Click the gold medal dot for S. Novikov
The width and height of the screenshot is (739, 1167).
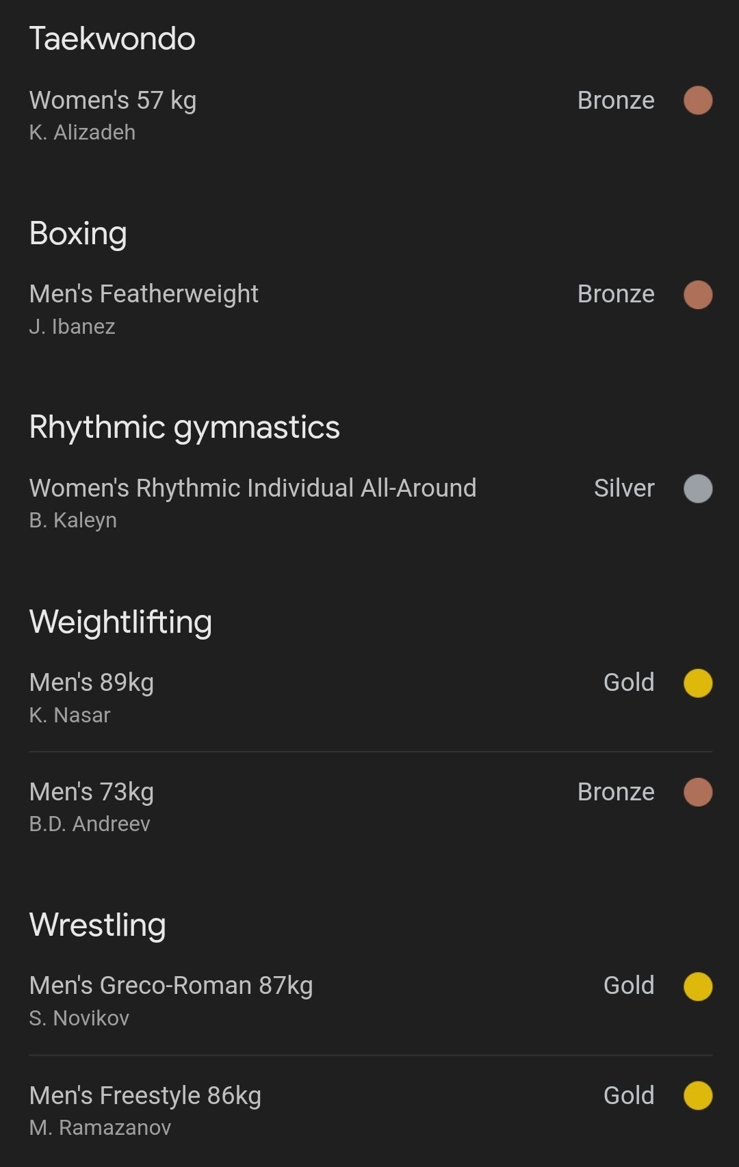pyautogui.click(x=698, y=986)
